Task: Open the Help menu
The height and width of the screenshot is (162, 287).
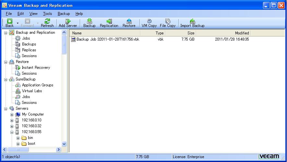Action: pos(79,14)
